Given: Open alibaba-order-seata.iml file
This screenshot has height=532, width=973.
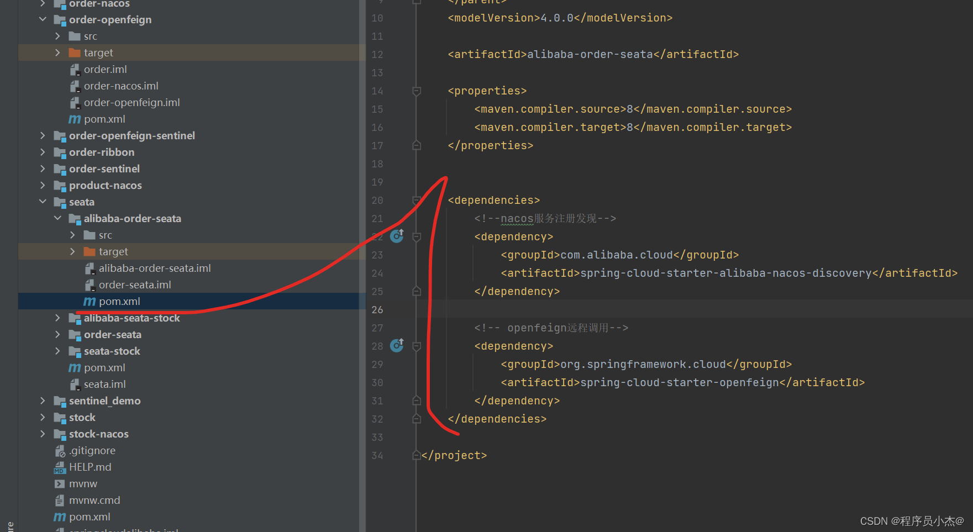Looking at the screenshot, I should [155, 268].
